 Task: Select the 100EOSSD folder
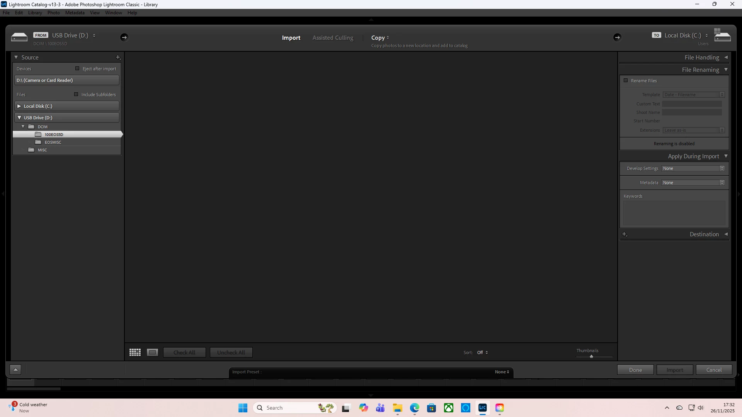[x=67, y=134]
